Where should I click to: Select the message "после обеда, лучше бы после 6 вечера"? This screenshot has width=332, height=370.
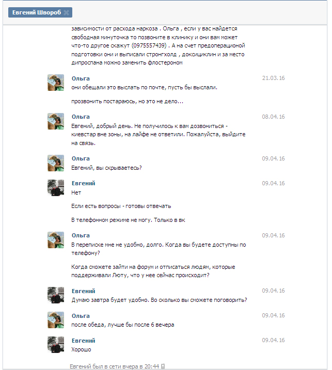tap(123, 325)
